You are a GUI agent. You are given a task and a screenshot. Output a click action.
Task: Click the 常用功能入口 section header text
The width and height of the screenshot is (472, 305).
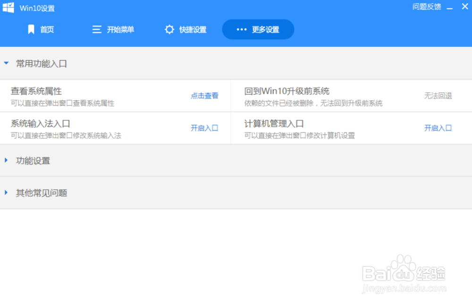click(42, 64)
